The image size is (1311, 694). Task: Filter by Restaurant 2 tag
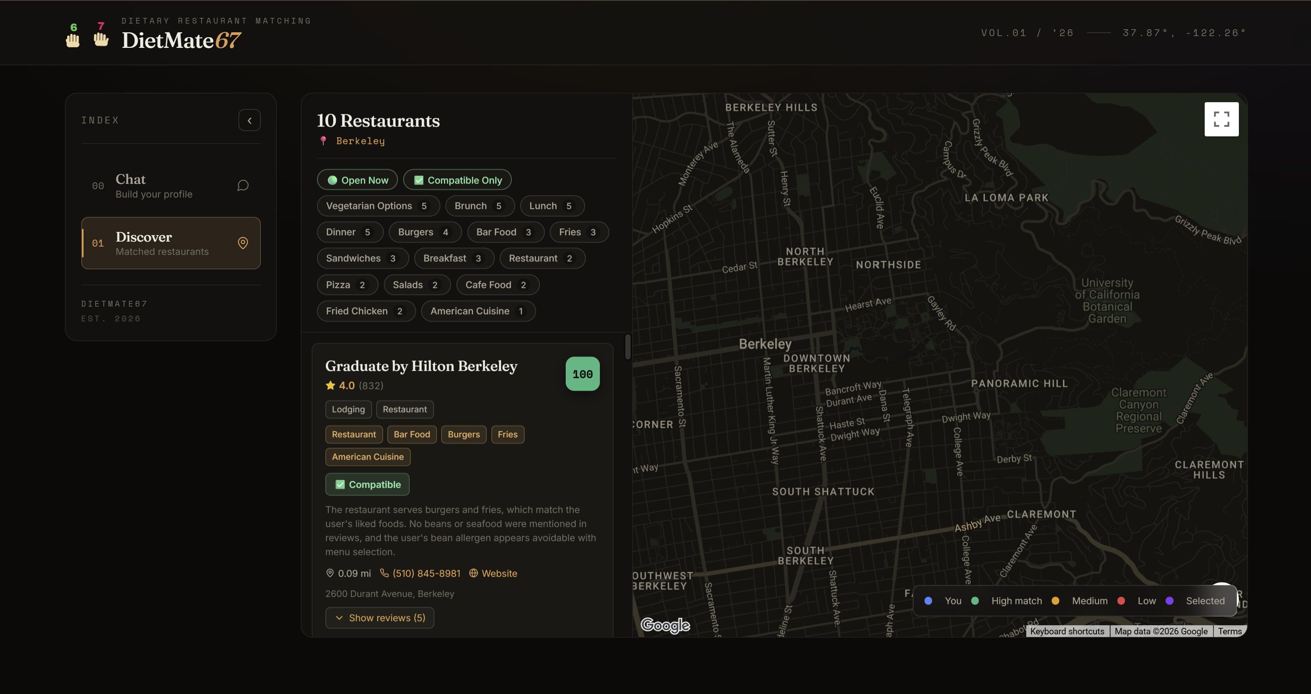point(543,258)
